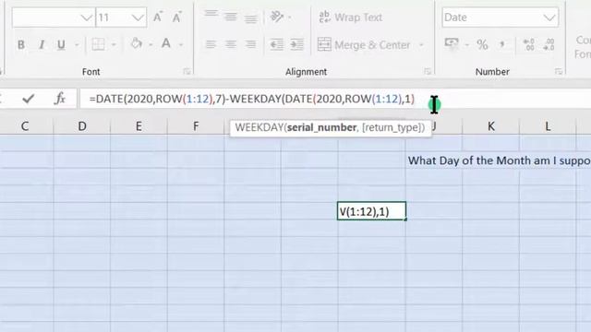Click Decrease Font Size icon
The height and width of the screenshot is (332, 591).
pos(176,17)
